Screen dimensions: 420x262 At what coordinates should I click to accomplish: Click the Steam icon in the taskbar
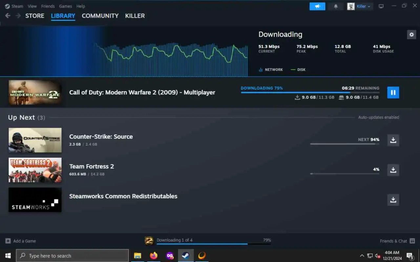click(x=186, y=255)
